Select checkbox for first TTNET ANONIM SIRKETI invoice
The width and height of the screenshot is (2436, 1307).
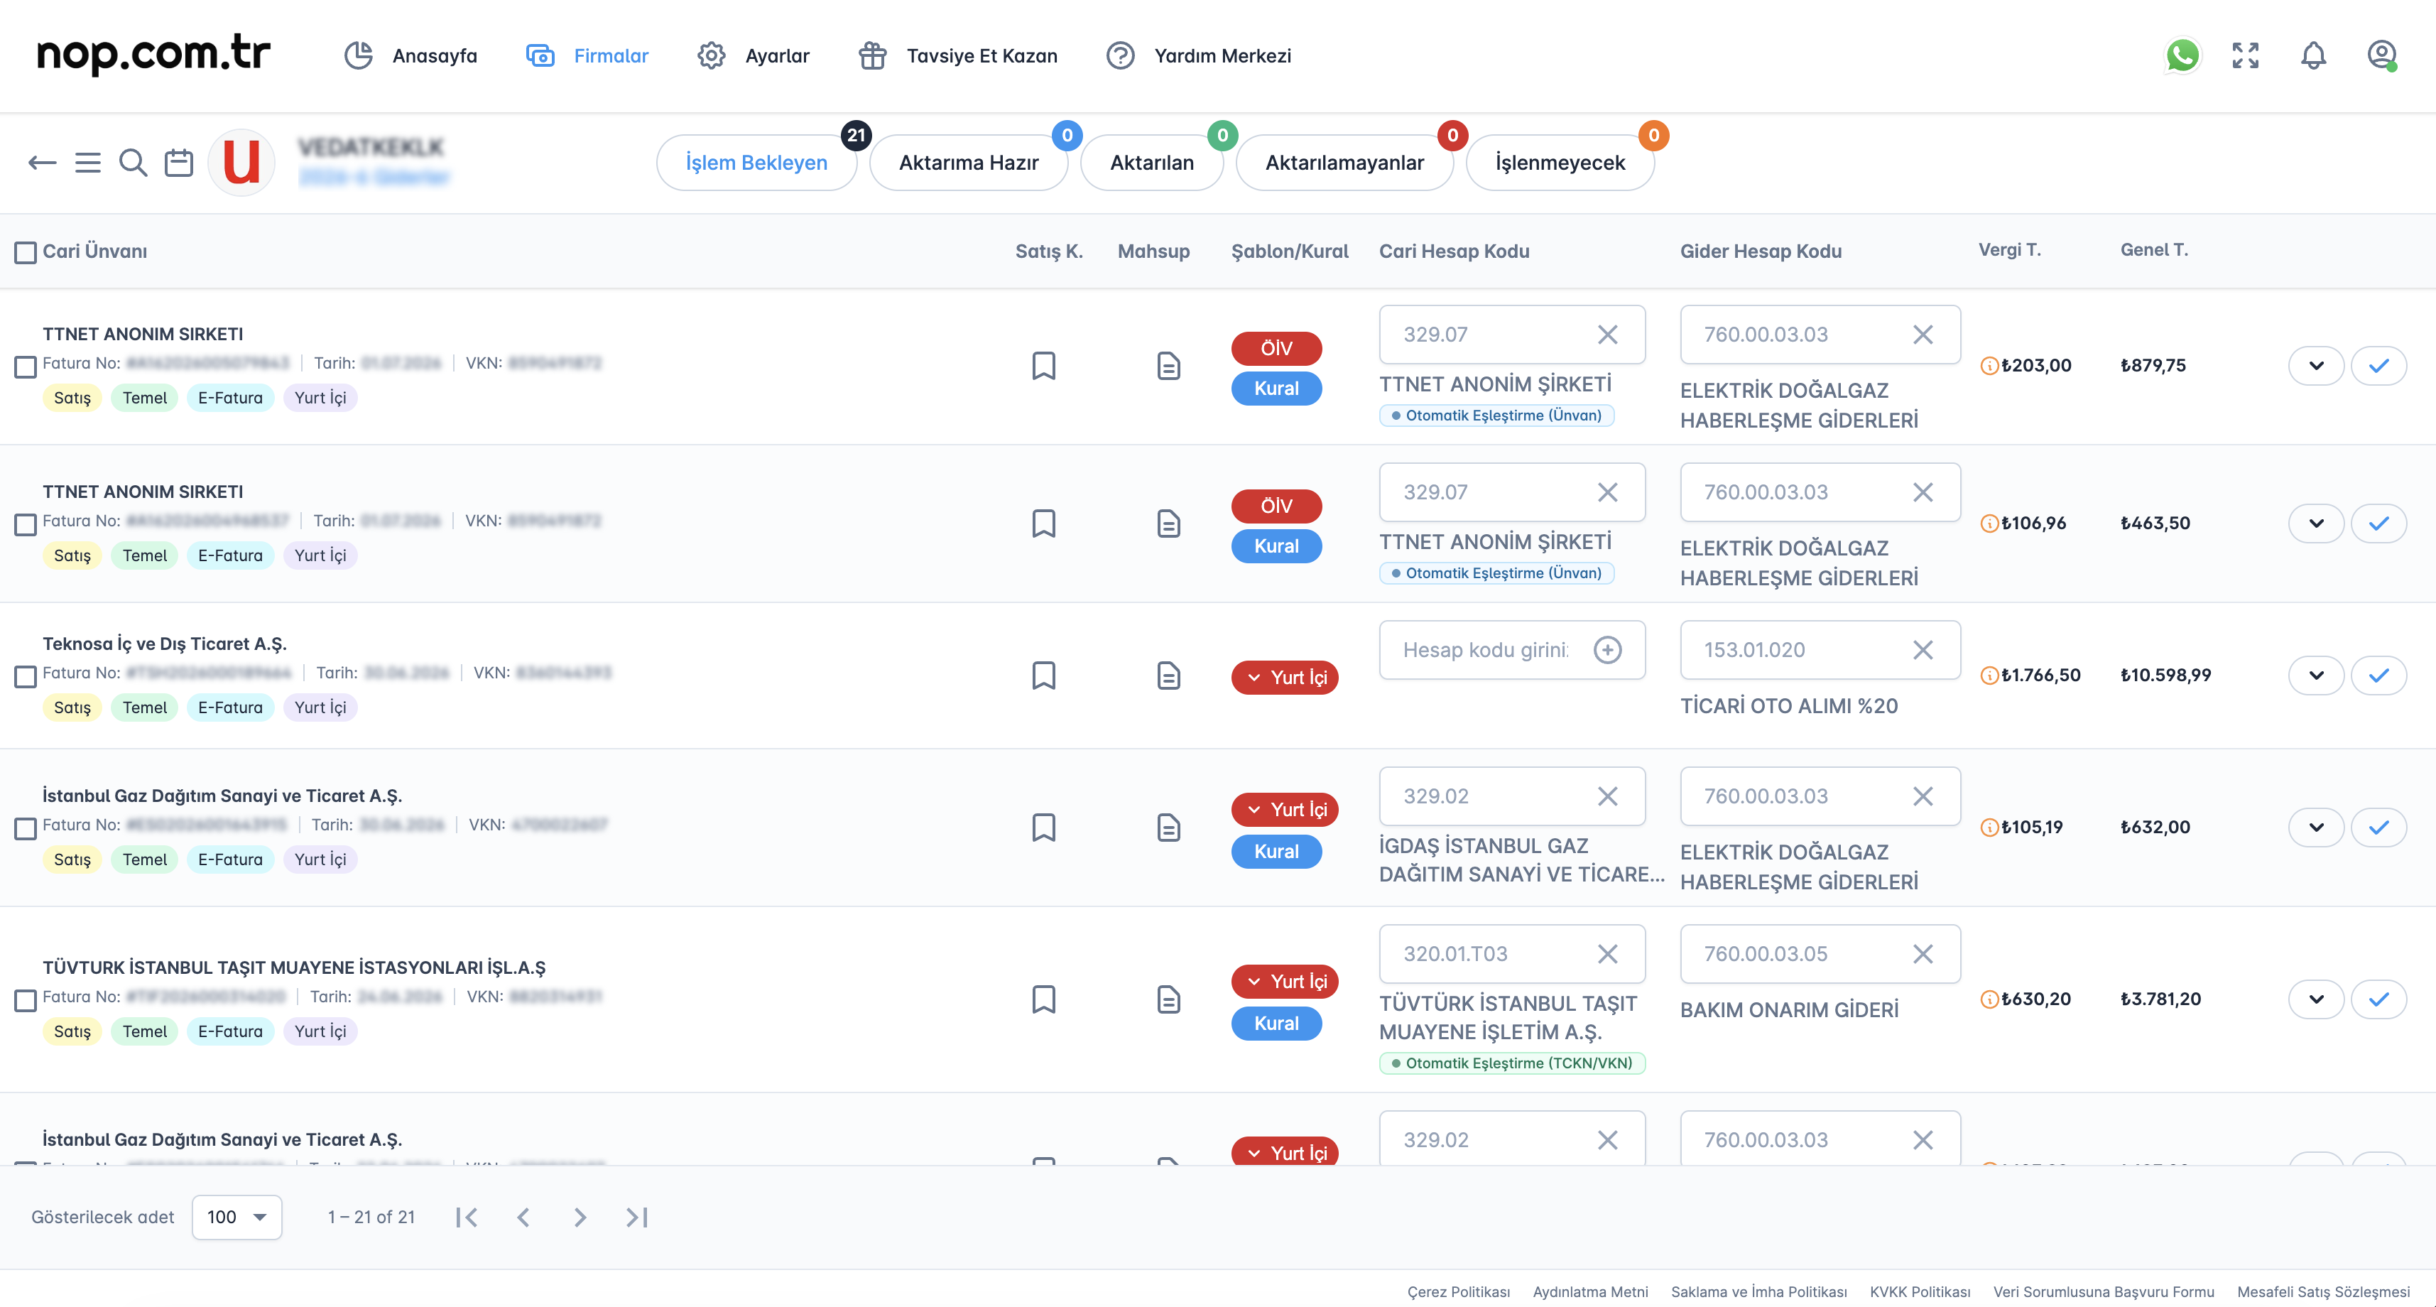click(26, 367)
